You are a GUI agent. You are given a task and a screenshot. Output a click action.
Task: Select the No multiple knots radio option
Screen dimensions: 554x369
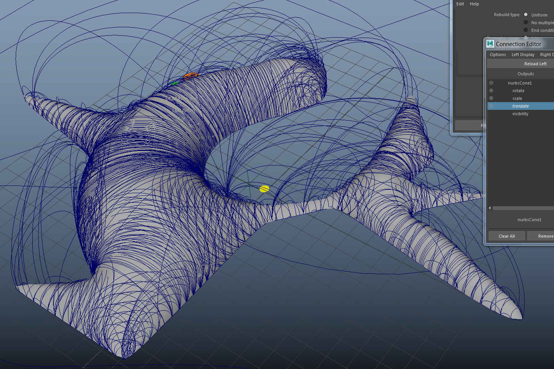(526, 22)
